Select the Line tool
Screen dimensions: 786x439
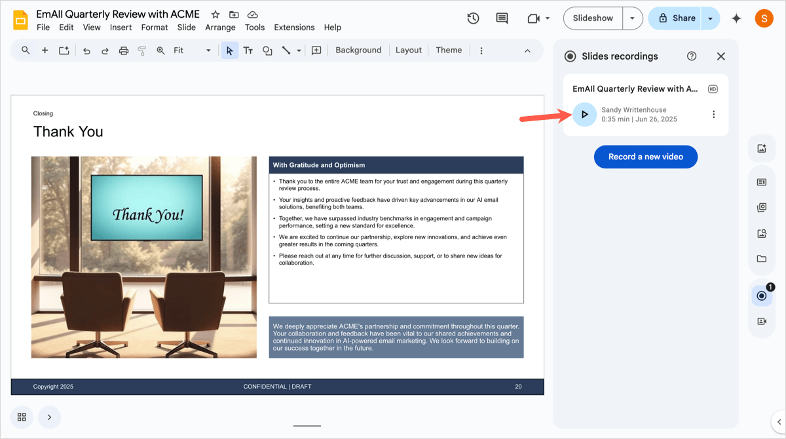[x=286, y=50]
